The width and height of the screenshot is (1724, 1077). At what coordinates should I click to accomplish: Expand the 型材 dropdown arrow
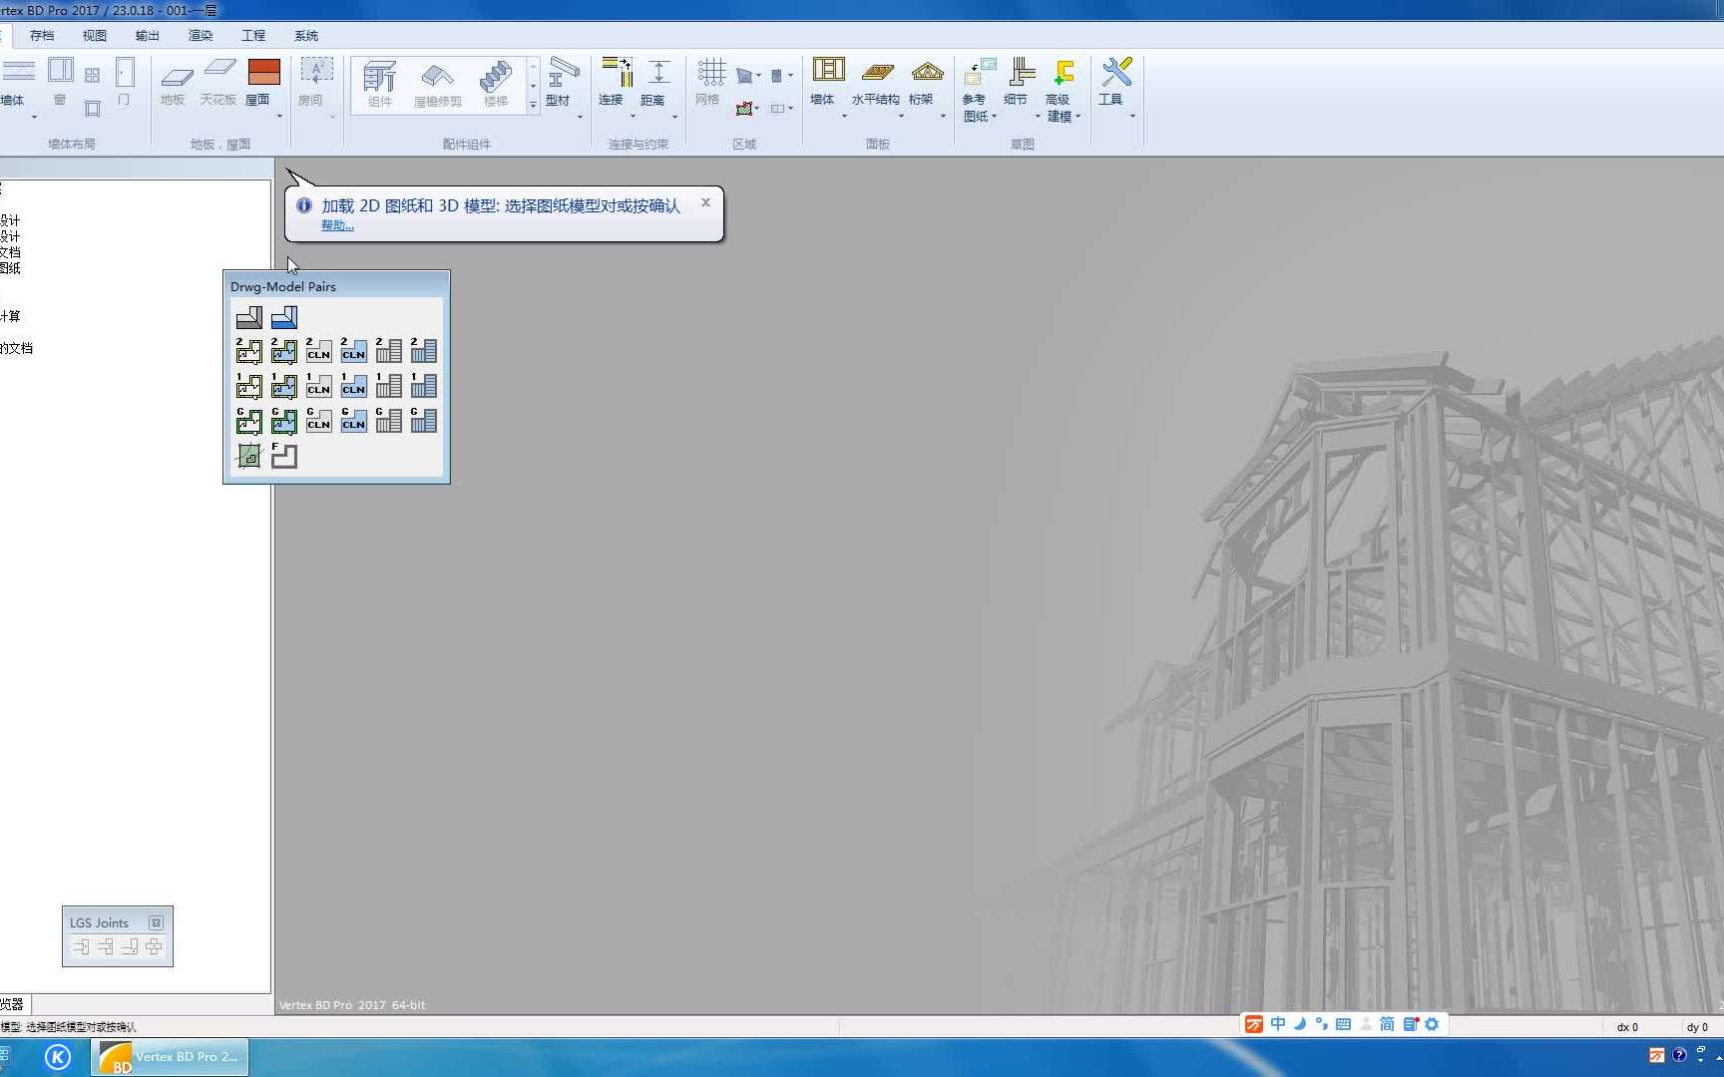click(580, 117)
